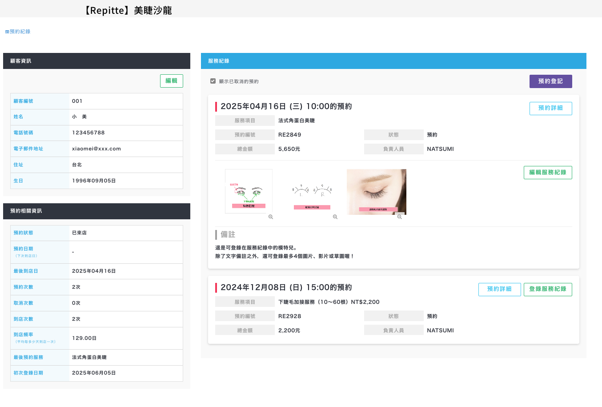This screenshot has height=407, width=602.
Task: Click the magnifier icon under the eye diagram sketch
Action: point(270,217)
